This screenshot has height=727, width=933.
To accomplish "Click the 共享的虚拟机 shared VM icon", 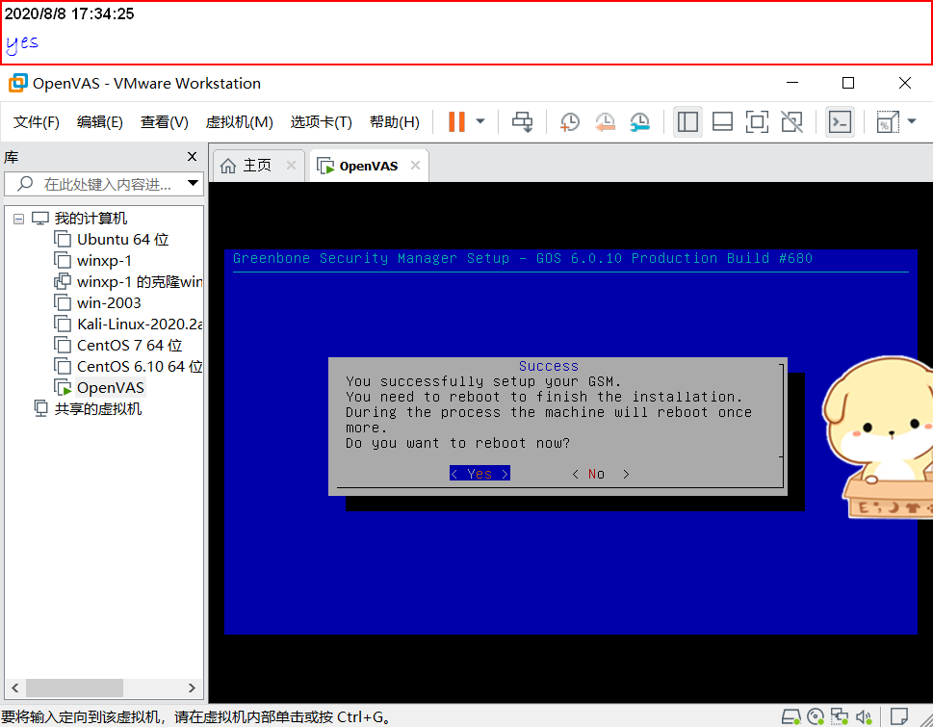I will coord(40,408).
